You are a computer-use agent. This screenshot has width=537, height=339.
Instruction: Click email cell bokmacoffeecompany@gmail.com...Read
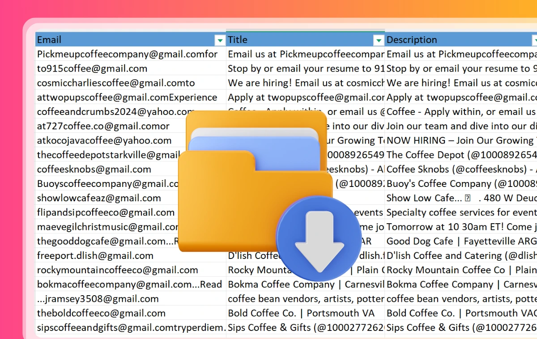(131, 284)
